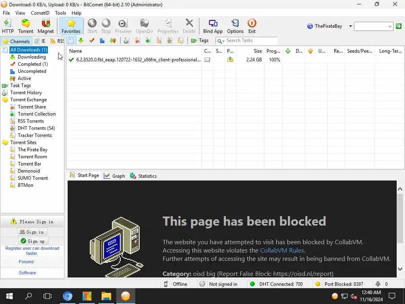Switch to the Channels sidebar tab
The height and width of the screenshot is (304, 405).
(17, 41)
